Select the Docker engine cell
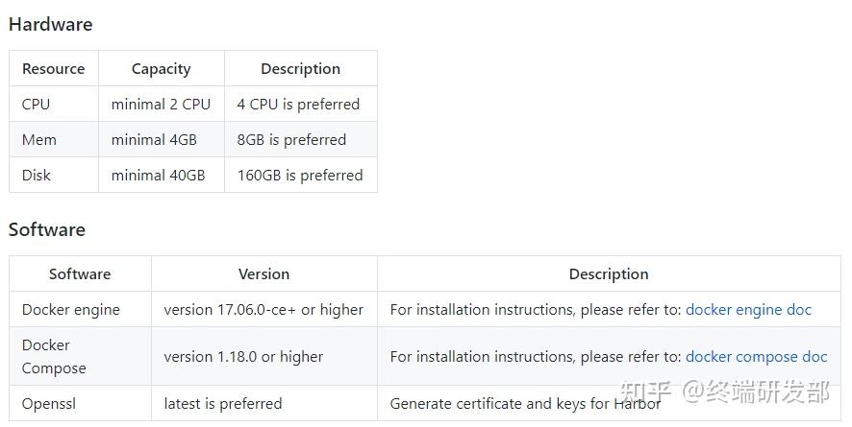 pos(71,310)
